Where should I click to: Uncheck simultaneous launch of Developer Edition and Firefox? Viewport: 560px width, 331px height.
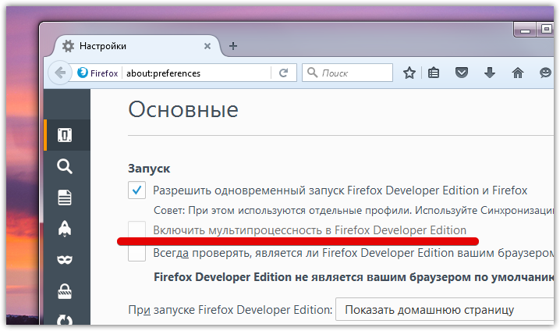(x=136, y=190)
